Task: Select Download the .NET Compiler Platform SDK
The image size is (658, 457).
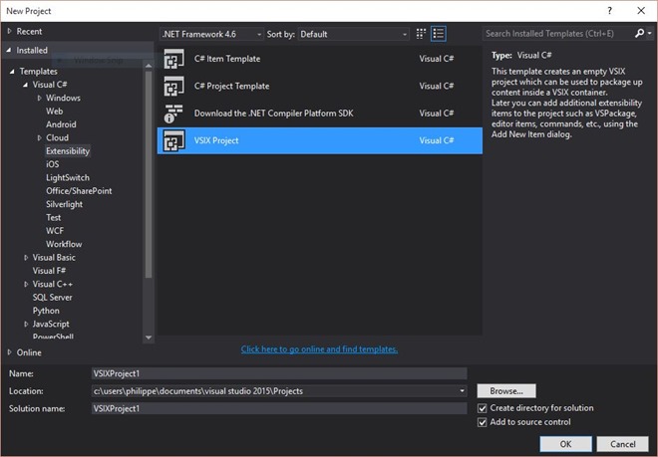Action: (273, 114)
